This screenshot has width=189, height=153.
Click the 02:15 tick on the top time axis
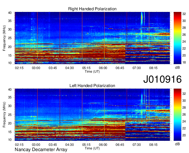(19, 68)
